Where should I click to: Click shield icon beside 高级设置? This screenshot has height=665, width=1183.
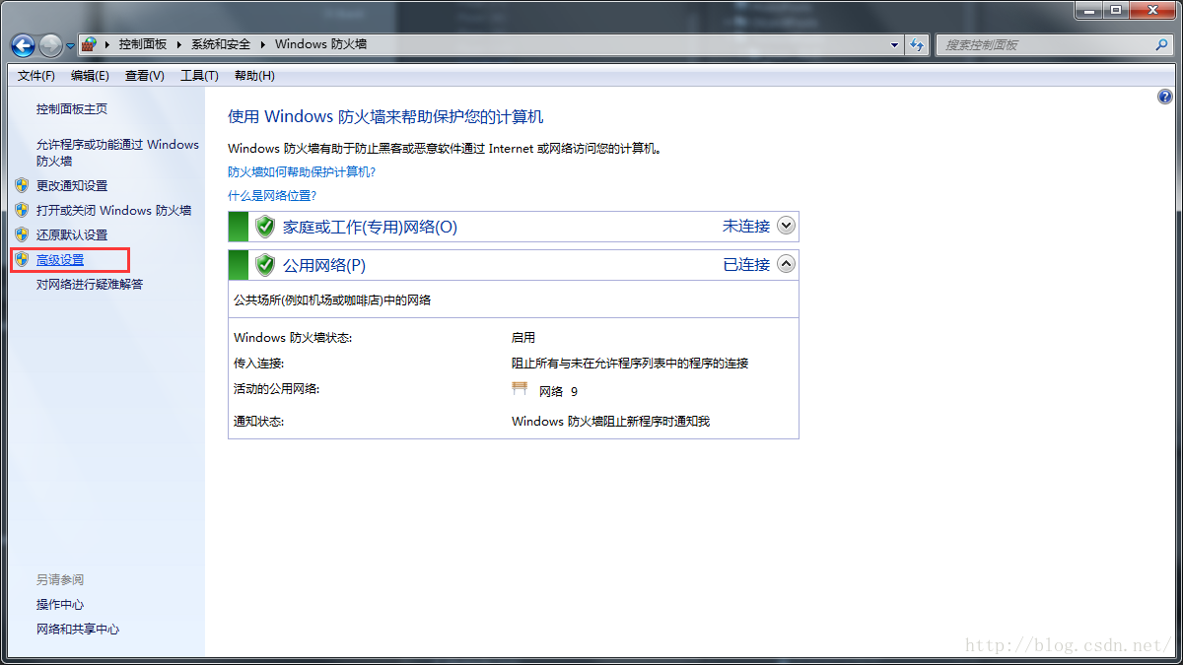click(22, 259)
